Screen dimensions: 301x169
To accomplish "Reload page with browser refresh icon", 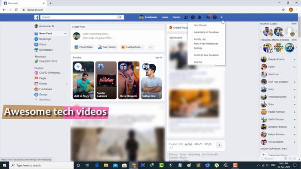I will tap(16, 10).
